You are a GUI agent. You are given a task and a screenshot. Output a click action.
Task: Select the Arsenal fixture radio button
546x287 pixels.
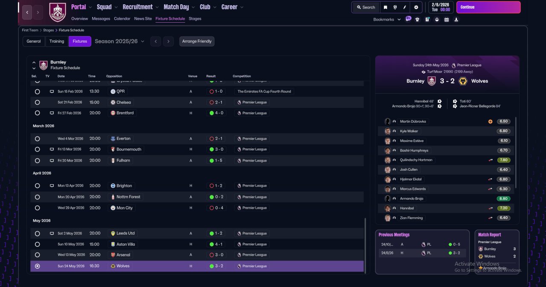[x=37, y=255]
